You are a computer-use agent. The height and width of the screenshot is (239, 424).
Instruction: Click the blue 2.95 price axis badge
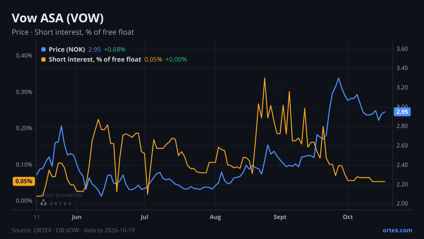[402, 112]
